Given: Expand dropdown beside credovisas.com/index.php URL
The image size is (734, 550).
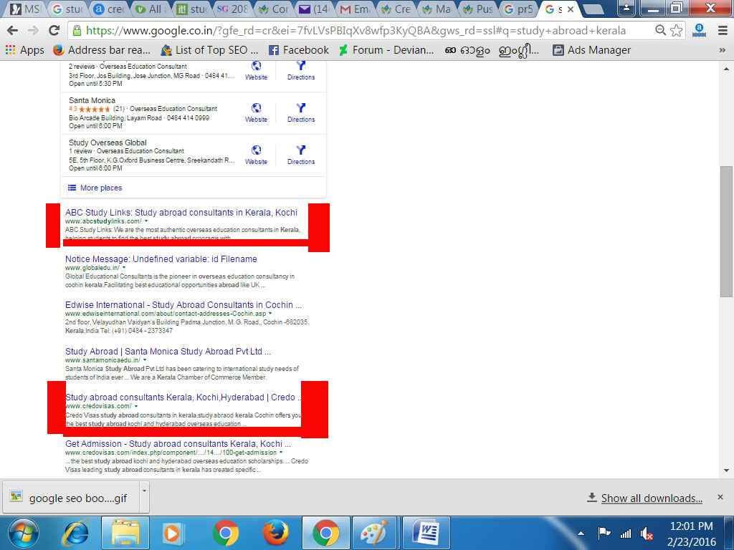Looking at the screenshot, I should click(281, 453).
